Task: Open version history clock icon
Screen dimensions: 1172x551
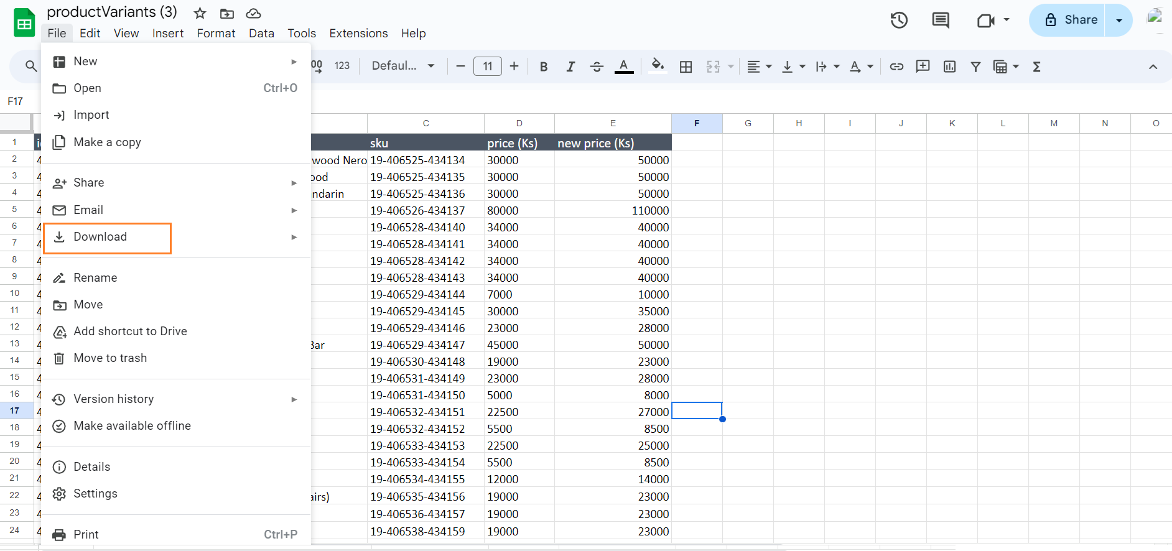Action: tap(899, 20)
